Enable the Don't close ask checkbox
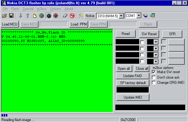This screenshot has width=188, height=122. [x=154, y=77]
